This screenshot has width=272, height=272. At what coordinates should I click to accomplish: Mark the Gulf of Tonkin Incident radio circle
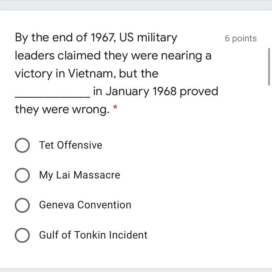22,235
